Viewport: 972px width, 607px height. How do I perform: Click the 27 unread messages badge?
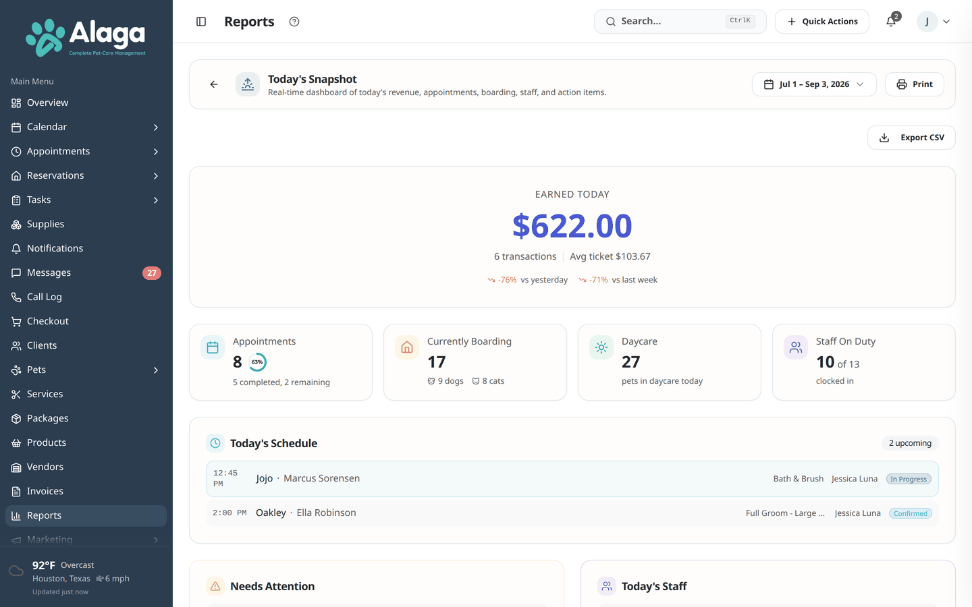pos(152,273)
